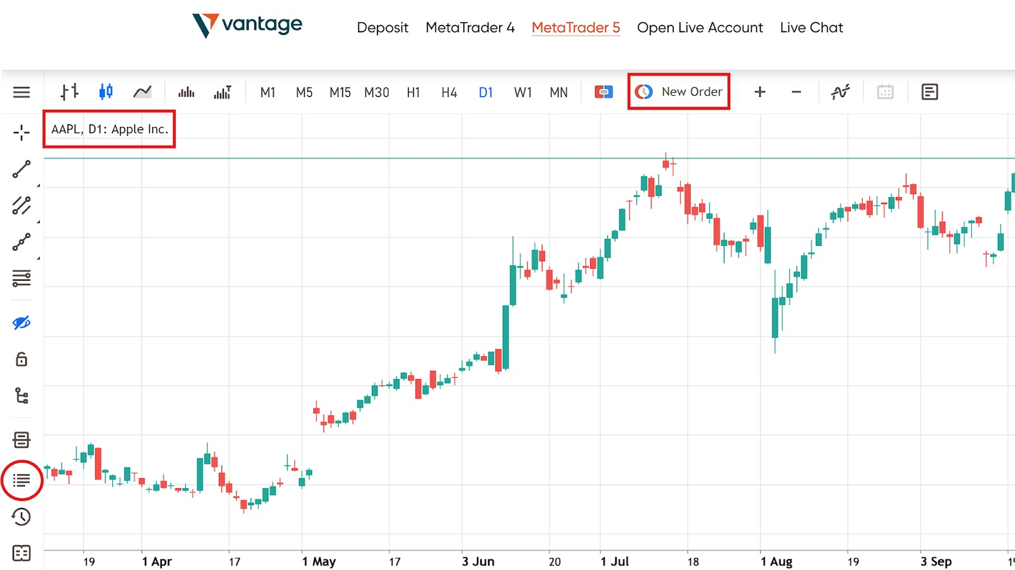The height and width of the screenshot is (570, 1015).
Task: Expand the parallel channel tools
Action: [22, 205]
